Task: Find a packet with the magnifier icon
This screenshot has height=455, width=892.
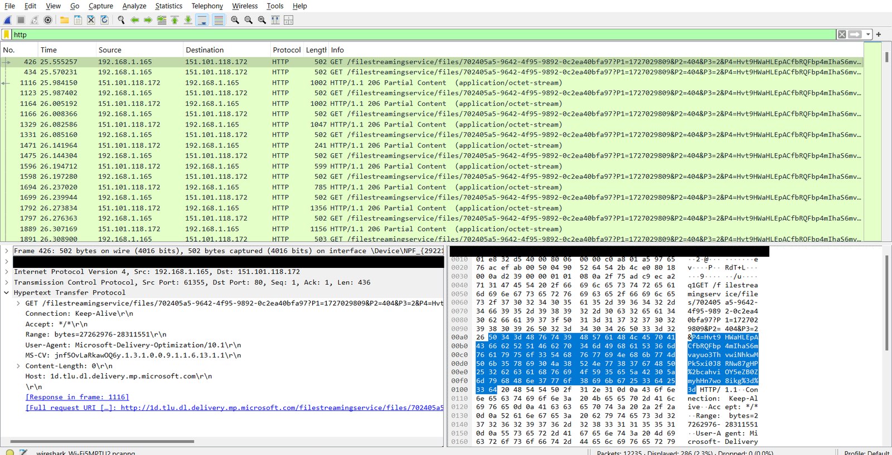Action: coord(122,20)
